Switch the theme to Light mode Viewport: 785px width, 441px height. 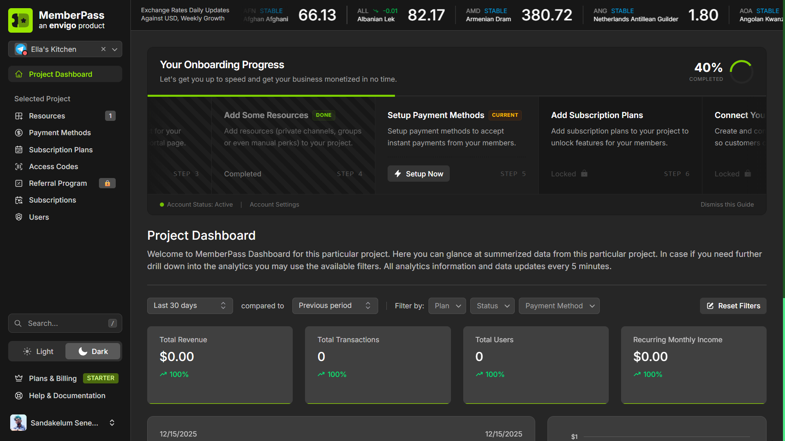pyautogui.click(x=38, y=351)
